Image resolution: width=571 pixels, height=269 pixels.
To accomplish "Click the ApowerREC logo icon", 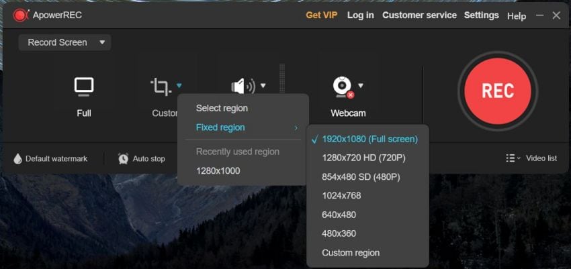I will click(21, 15).
